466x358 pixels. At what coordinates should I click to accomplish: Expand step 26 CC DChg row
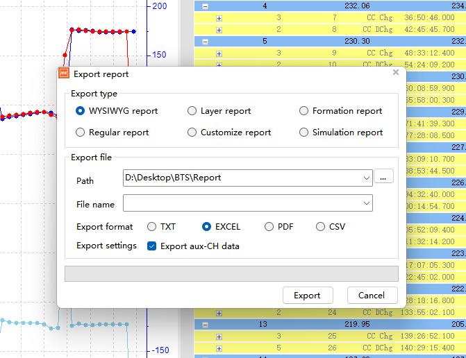[219, 348]
